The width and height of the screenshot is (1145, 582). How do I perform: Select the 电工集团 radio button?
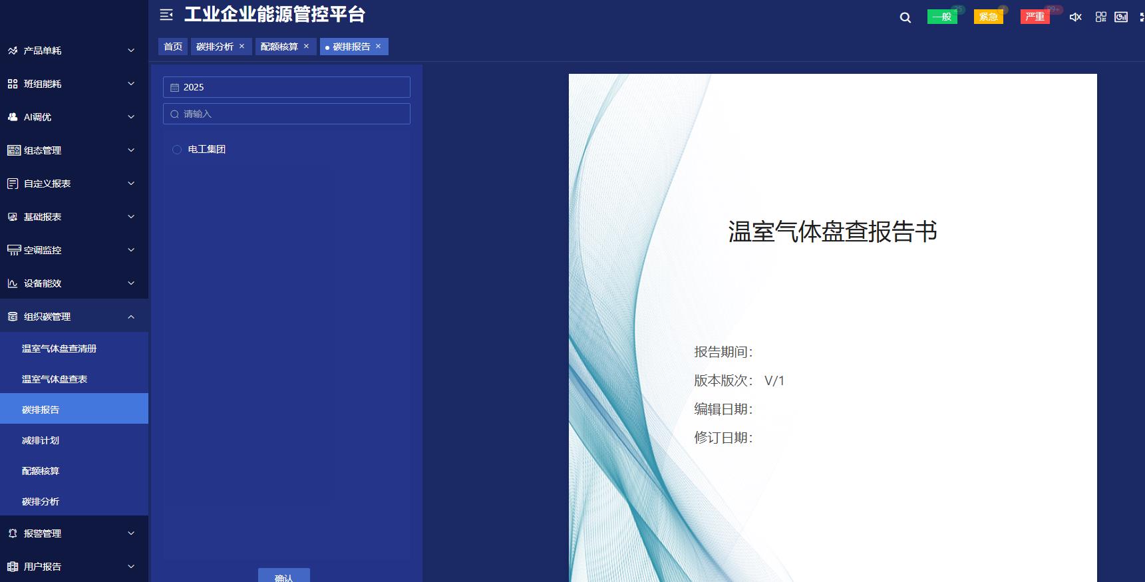[x=177, y=150]
